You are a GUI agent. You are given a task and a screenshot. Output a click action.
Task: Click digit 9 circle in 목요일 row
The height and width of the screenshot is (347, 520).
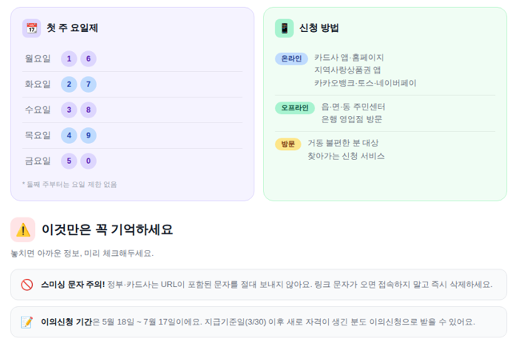89,135
